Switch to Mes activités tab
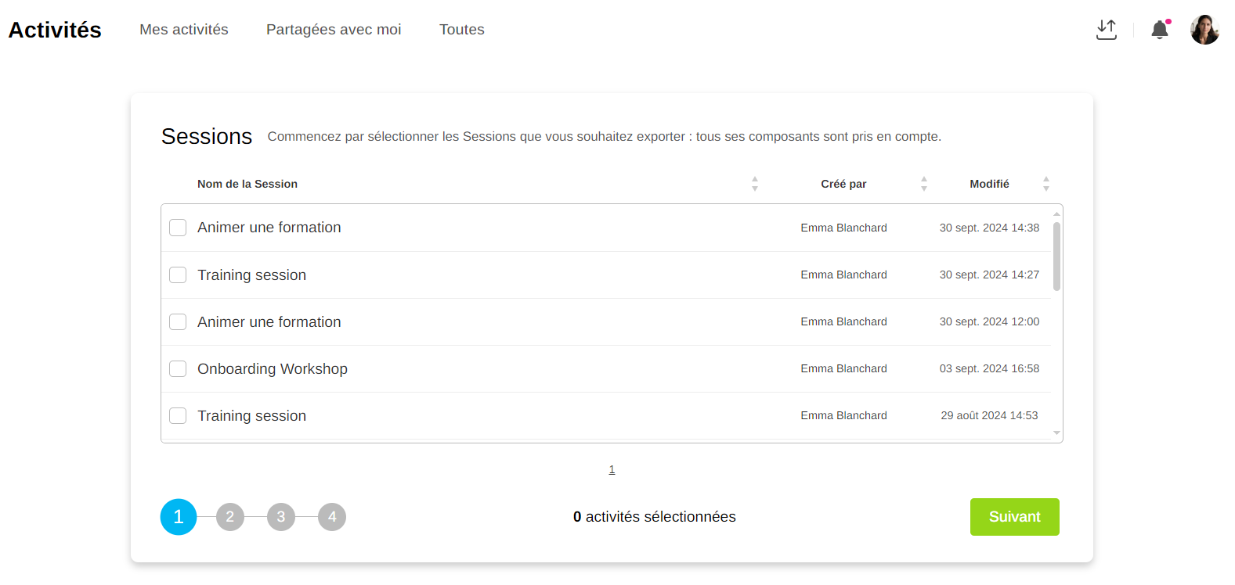This screenshot has width=1235, height=585. point(184,30)
